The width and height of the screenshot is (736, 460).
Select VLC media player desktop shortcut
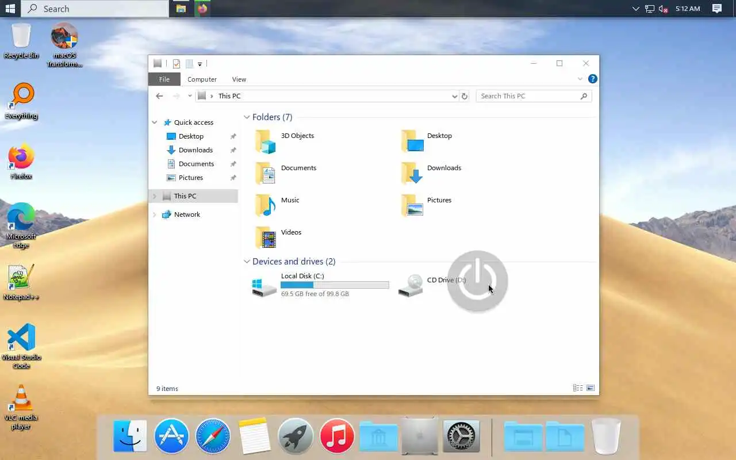21,407
